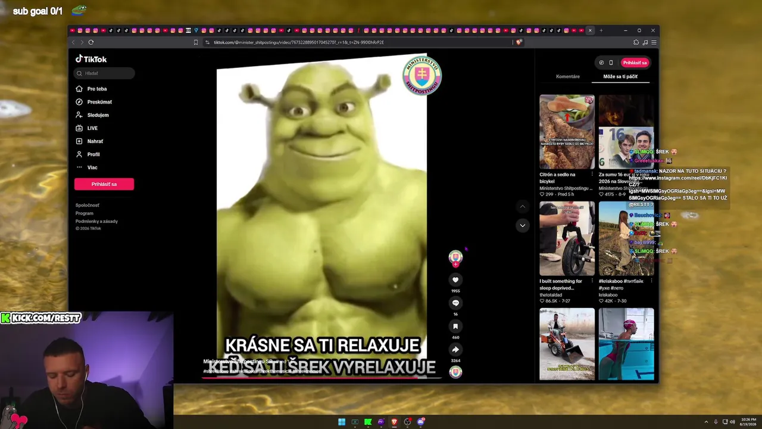Open browser extensions puzzle icon
Image resolution: width=762 pixels, height=429 pixels.
point(636,42)
